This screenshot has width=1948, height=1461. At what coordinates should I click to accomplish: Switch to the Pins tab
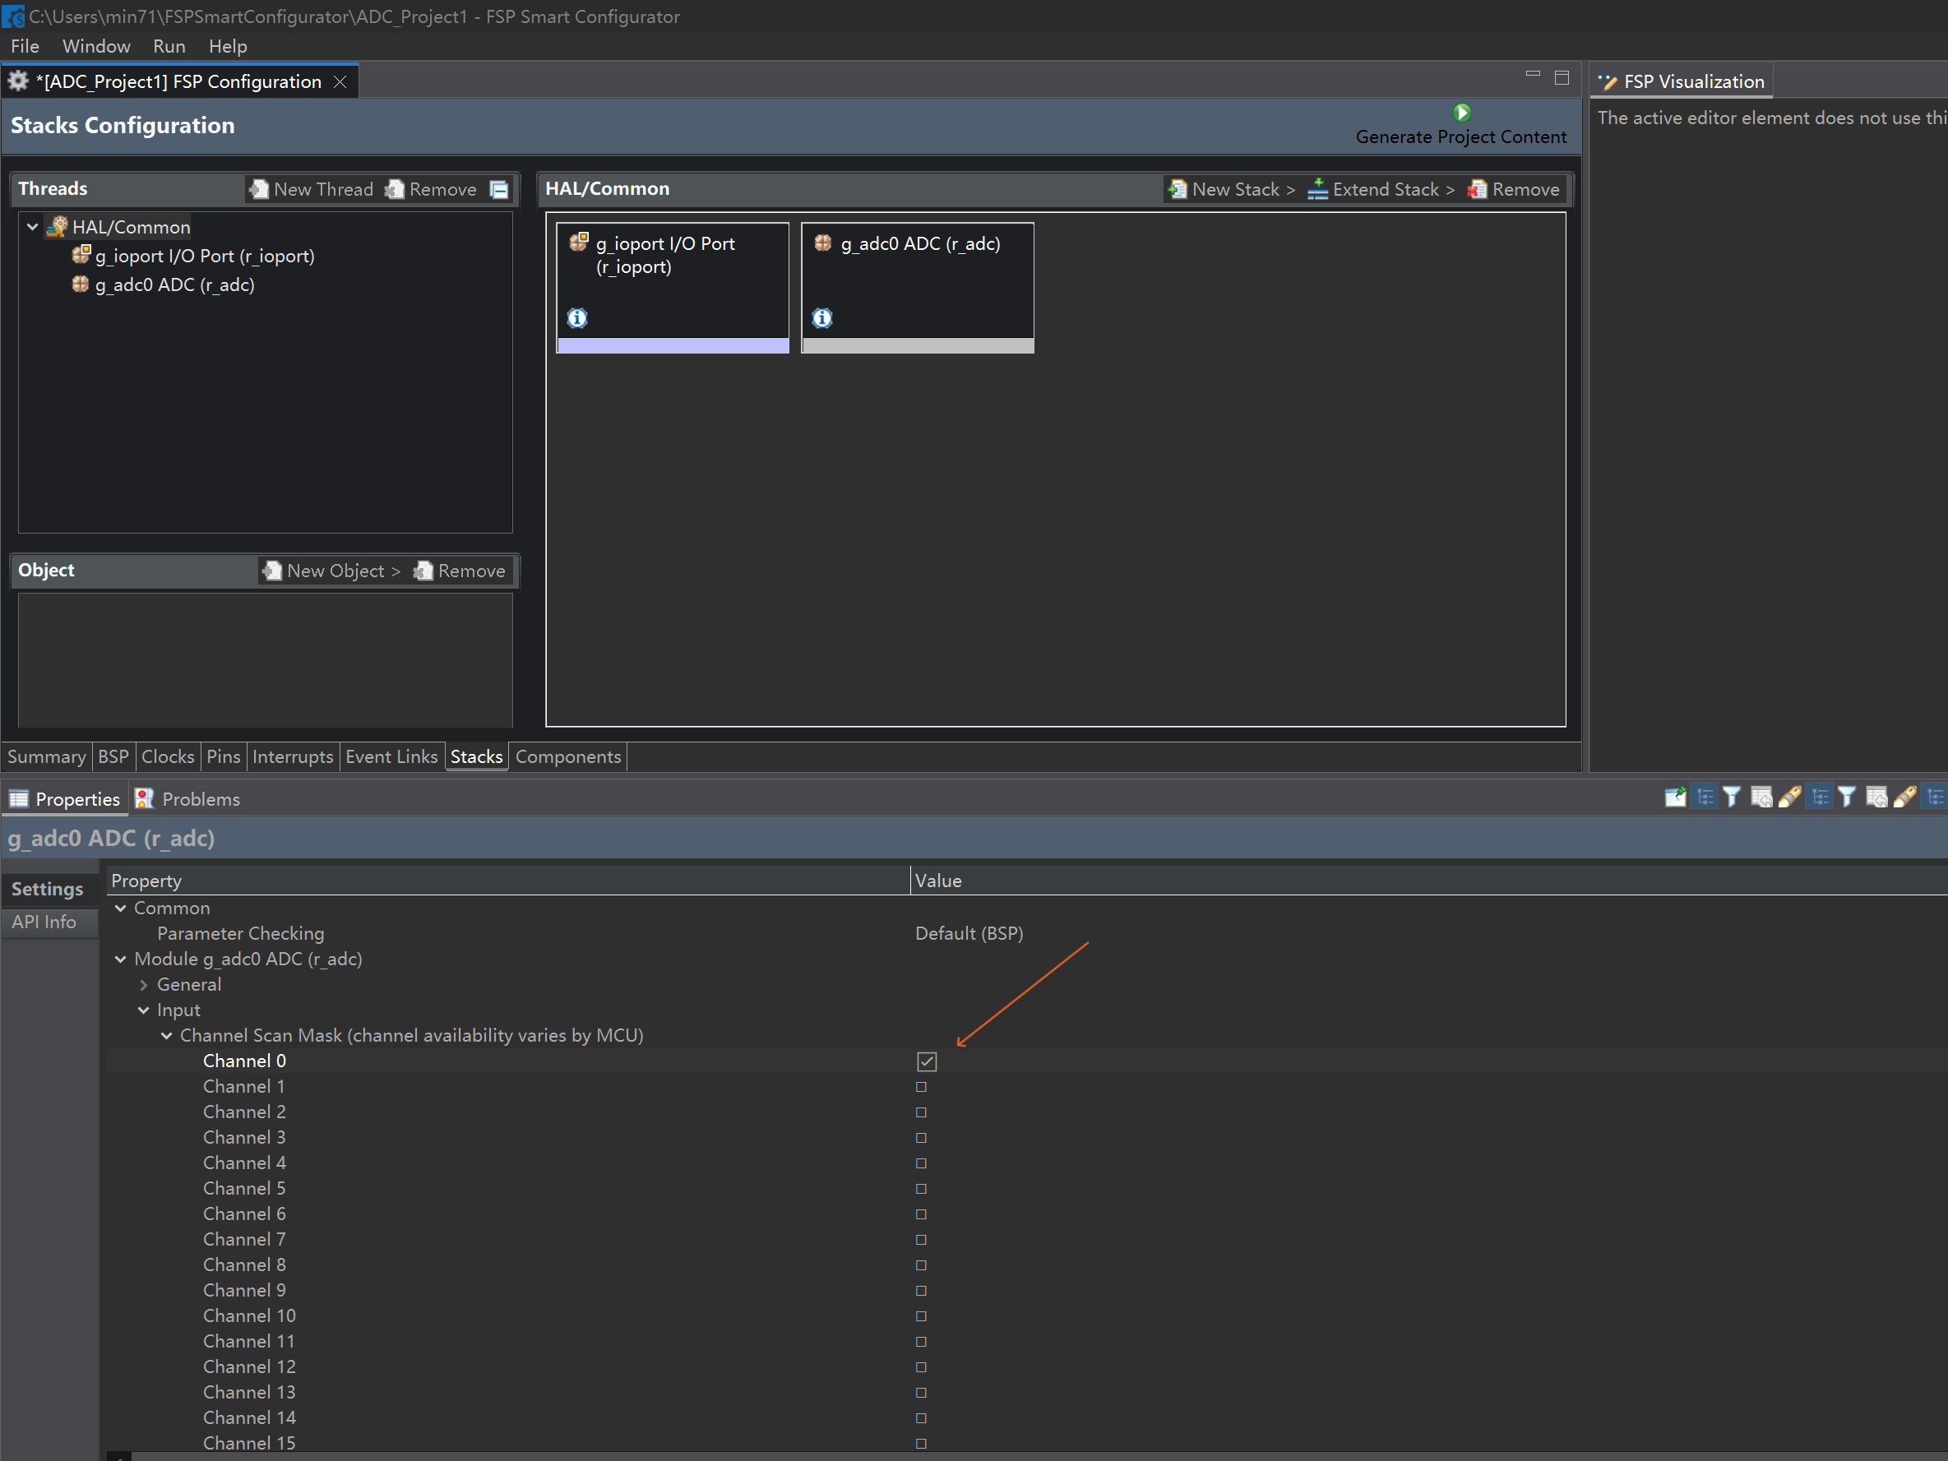pyautogui.click(x=223, y=756)
